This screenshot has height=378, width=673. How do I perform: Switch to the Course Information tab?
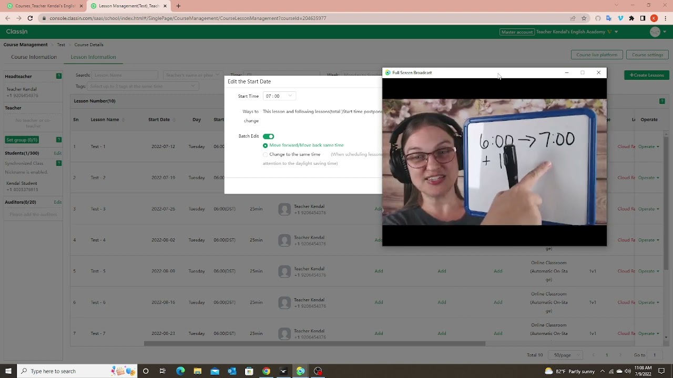pyautogui.click(x=34, y=57)
